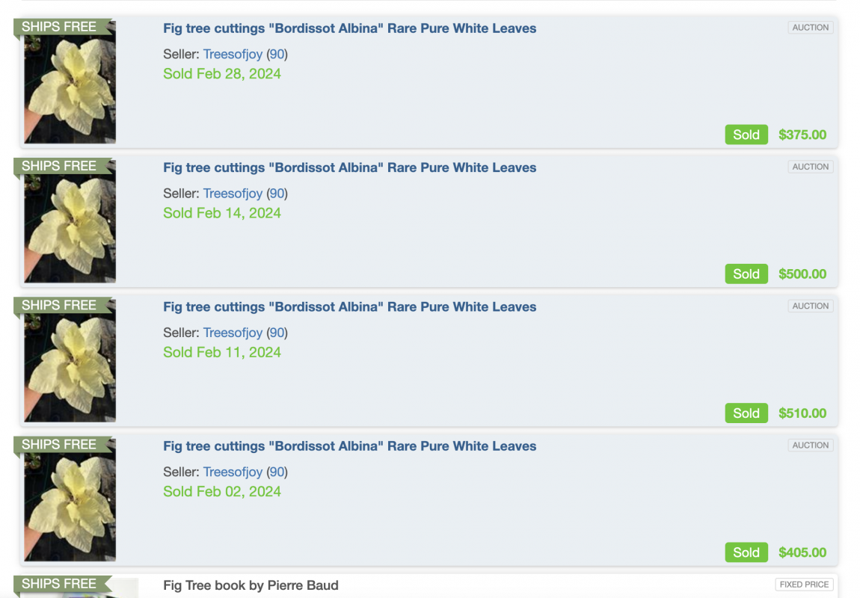Click the fig leaf thumbnail of $500.00 listing
The width and height of the screenshot is (860, 598).
pos(70,221)
